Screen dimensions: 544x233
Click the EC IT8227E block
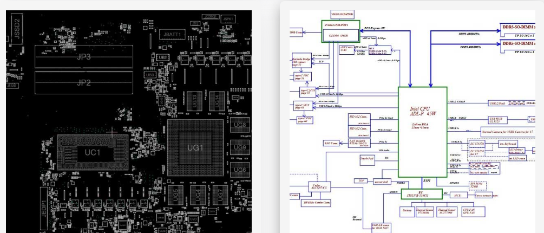click(x=422, y=194)
